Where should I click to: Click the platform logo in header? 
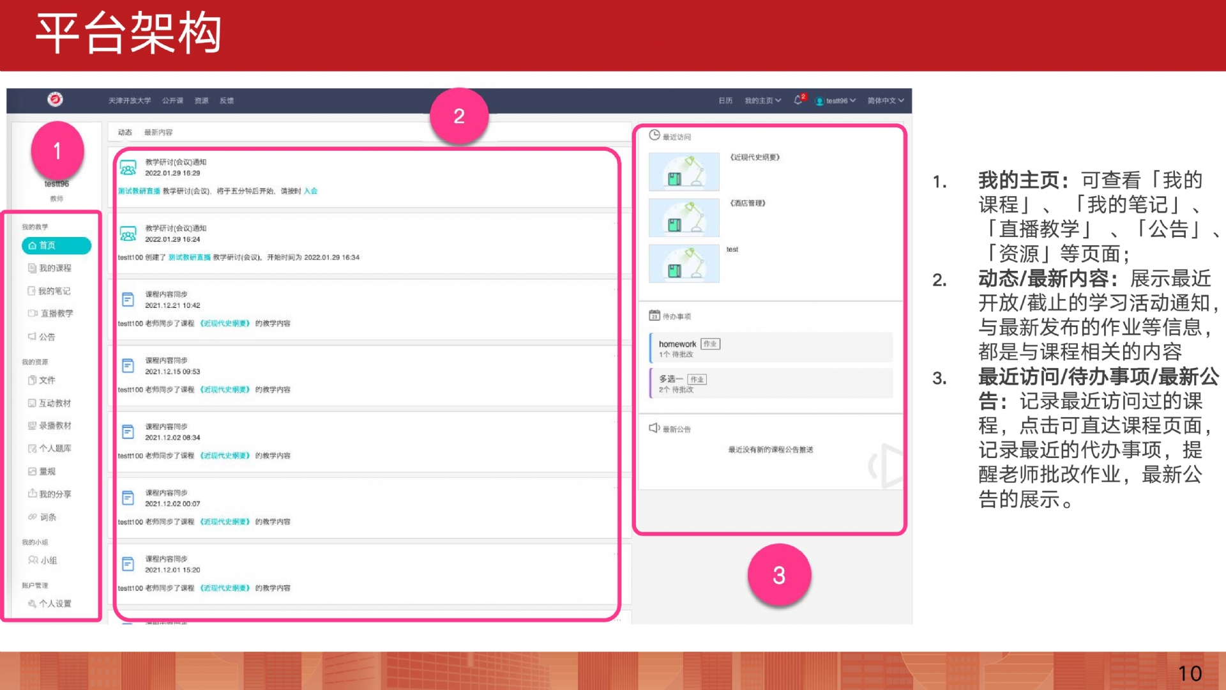pos(55,100)
